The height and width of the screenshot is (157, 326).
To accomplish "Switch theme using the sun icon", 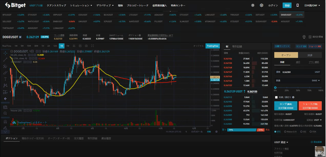I will coord(253,5).
